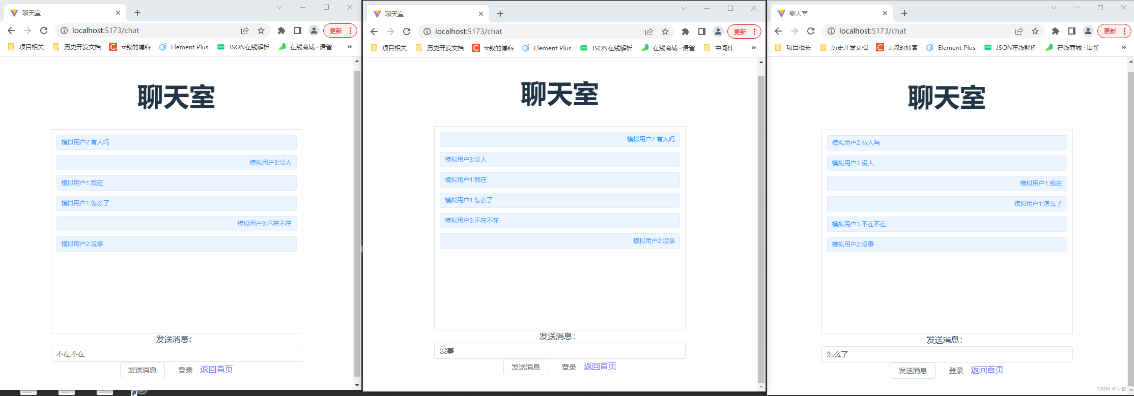Go back in the left browser window
Image resolution: width=1134 pixels, height=396 pixels.
[11, 31]
